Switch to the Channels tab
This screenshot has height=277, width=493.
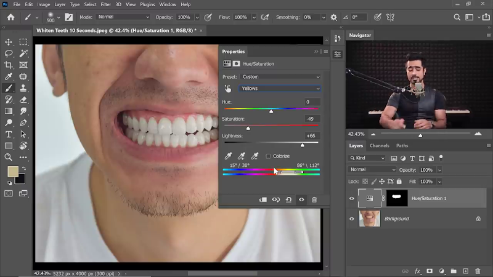point(379,146)
